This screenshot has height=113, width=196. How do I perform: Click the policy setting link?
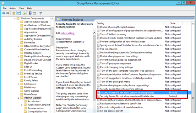pyautogui.click(x=68, y=33)
